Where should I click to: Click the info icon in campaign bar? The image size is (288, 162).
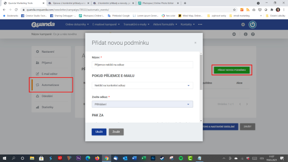(245, 35)
